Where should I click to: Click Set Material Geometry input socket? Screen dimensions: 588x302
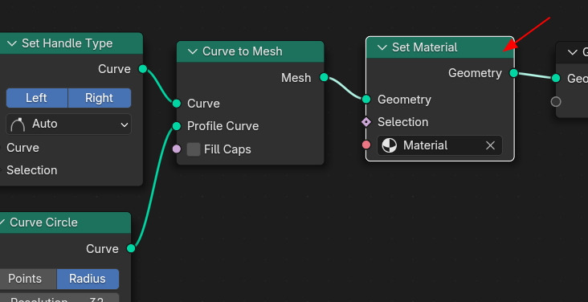(366, 99)
